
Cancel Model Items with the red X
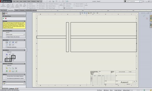(6, 18)
